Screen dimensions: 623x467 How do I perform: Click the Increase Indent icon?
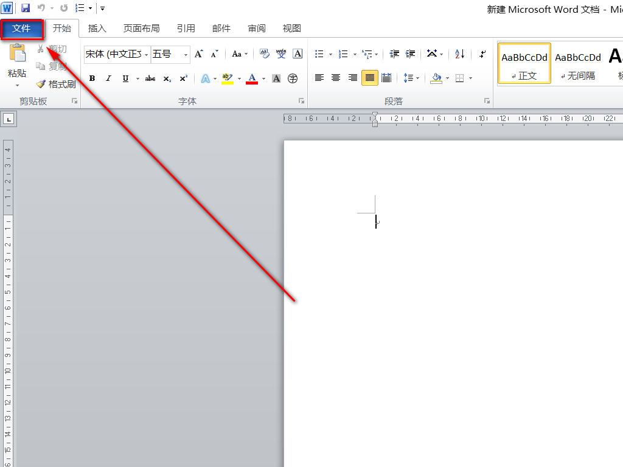pyautogui.click(x=409, y=54)
